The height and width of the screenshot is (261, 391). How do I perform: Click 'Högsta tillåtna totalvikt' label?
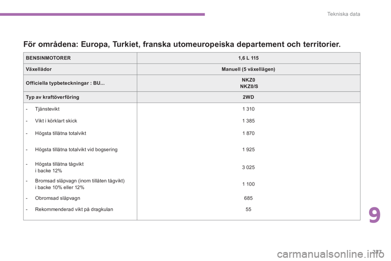60,133
